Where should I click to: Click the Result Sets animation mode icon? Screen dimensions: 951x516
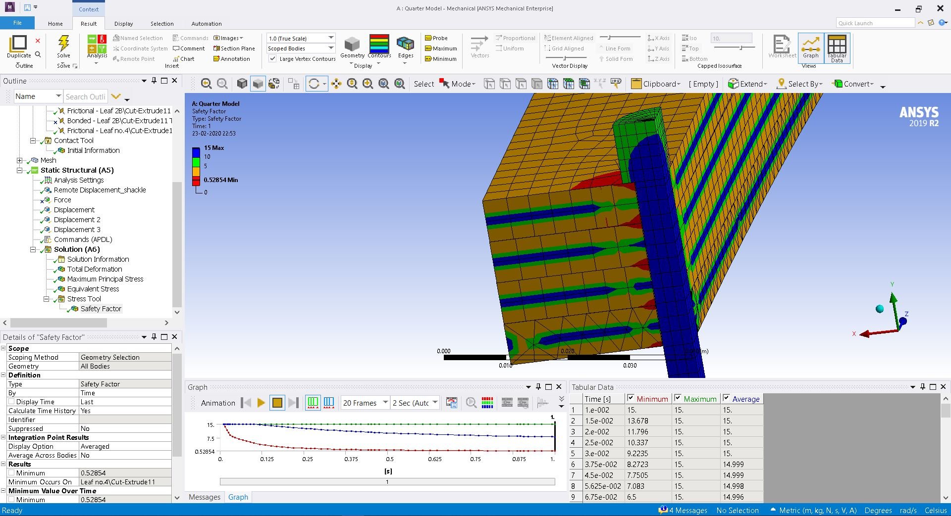click(x=329, y=403)
